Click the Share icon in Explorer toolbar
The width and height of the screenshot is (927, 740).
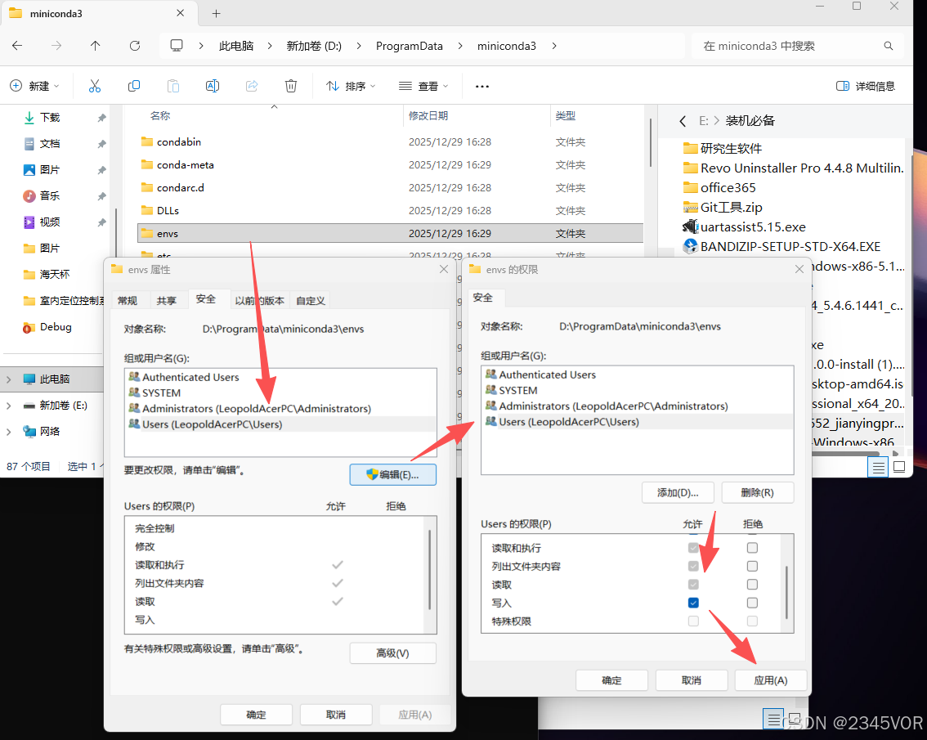tap(252, 87)
